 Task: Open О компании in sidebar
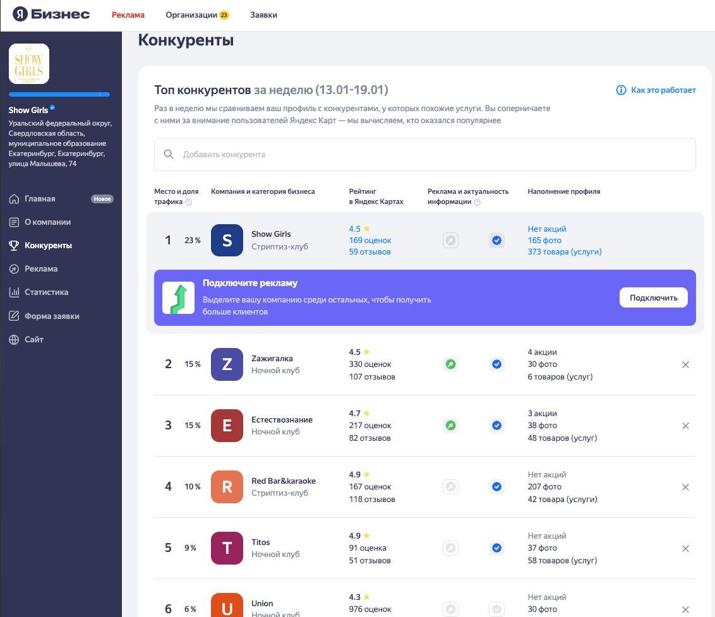[47, 222]
